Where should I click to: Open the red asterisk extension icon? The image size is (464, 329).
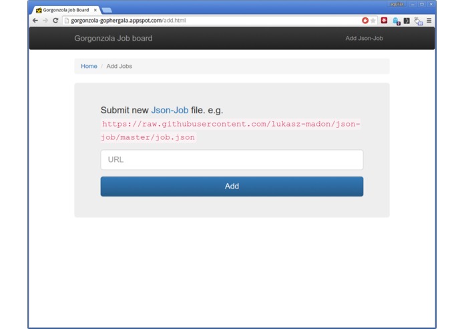click(x=384, y=21)
